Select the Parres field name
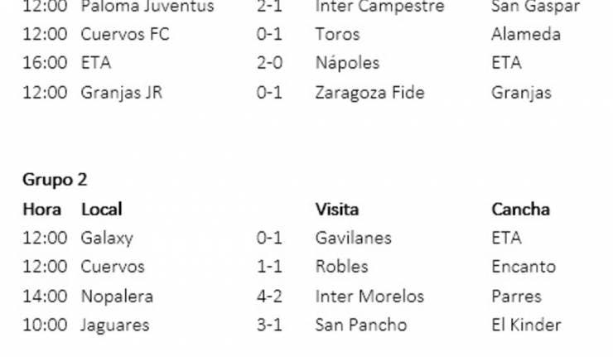613x357 pixels. pyautogui.click(x=515, y=297)
